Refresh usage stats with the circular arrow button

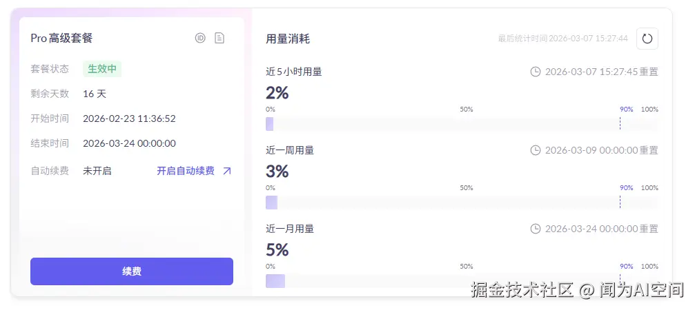pos(647,39)
